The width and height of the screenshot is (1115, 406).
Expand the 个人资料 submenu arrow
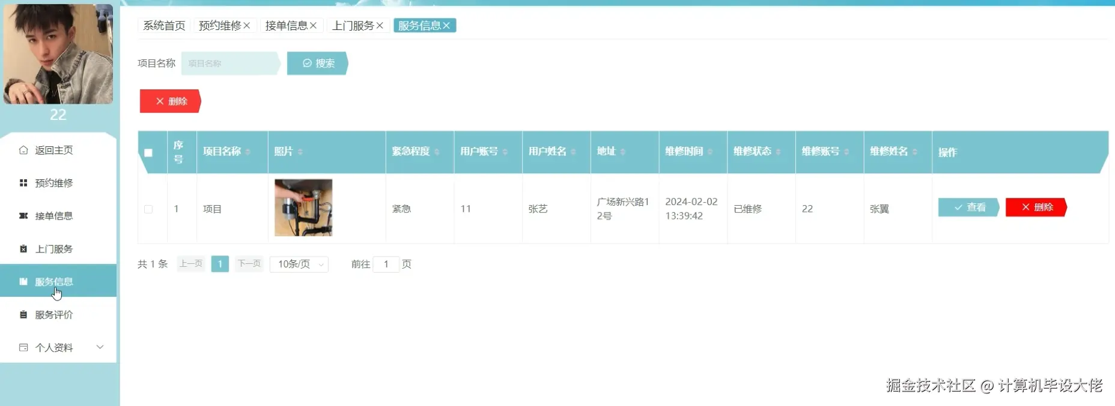click(100, 347)
